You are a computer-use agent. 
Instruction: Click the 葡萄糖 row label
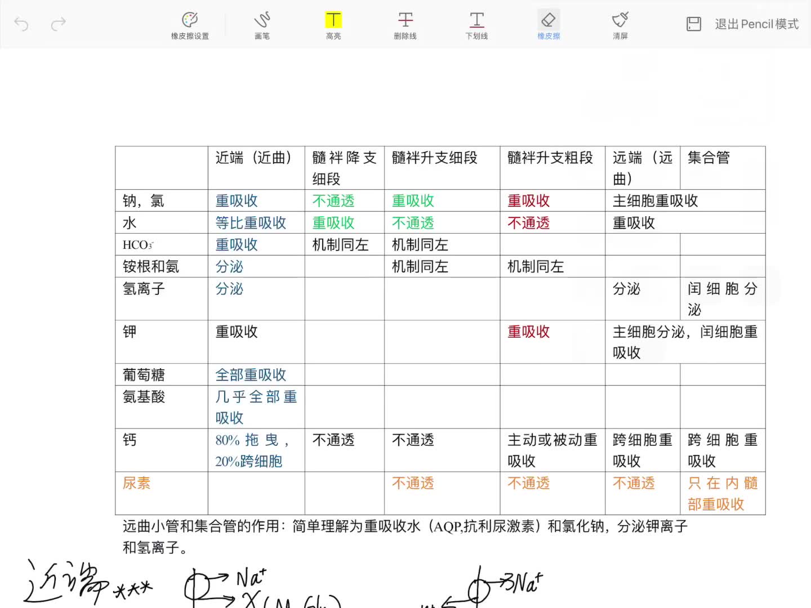point(144,375)
